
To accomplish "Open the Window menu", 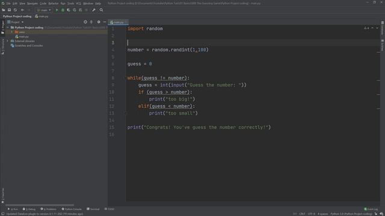I will 88,4.
